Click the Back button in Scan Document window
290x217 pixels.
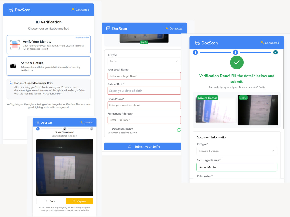tap(50, 201)
